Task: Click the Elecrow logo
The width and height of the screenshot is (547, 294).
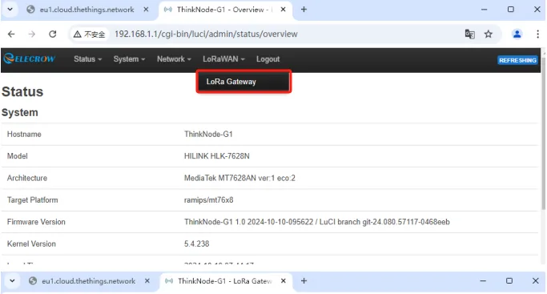Action: (30, 58)
